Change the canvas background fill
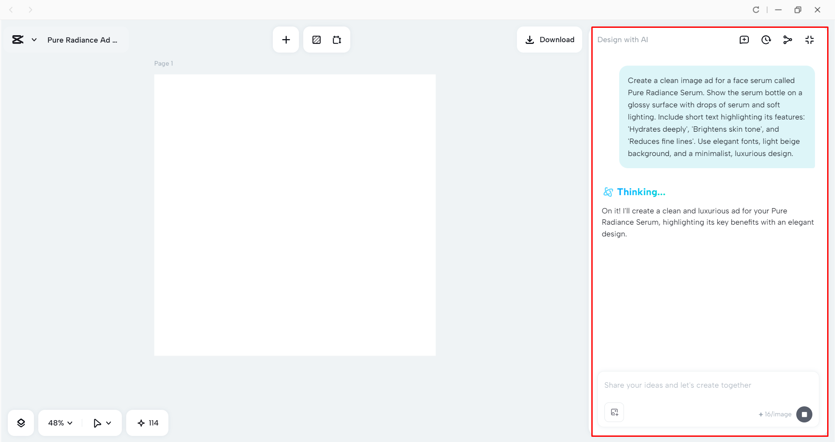This screenshot has height=442, width=835. tap(316, 39)
